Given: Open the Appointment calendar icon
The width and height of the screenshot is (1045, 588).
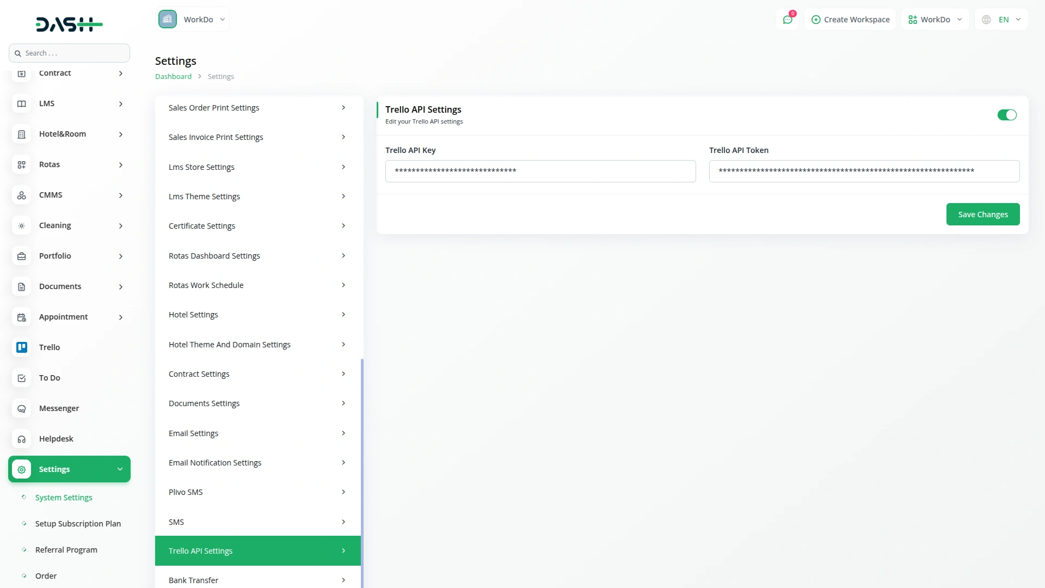Looking at the screenshot, I should point(21,317).
